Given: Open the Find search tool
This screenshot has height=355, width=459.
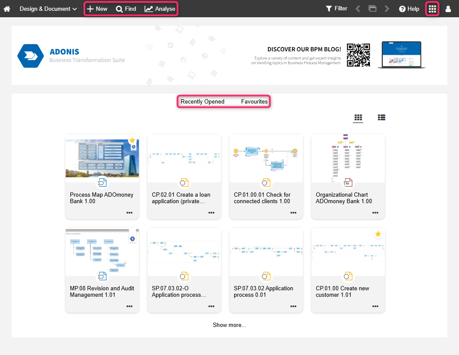Looking at the screenshot, I should pos(126,9).
